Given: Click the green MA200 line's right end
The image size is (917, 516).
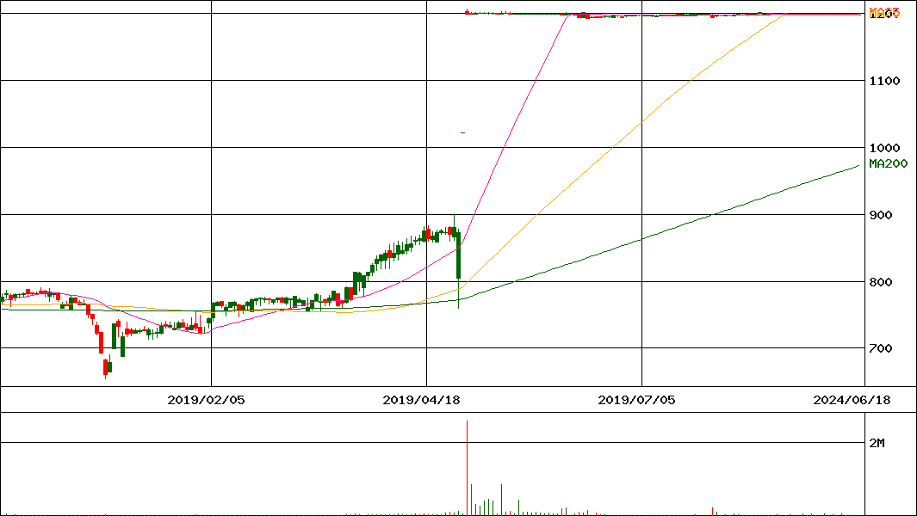Looking at the screenshot, I should click(x=857, y=166).
